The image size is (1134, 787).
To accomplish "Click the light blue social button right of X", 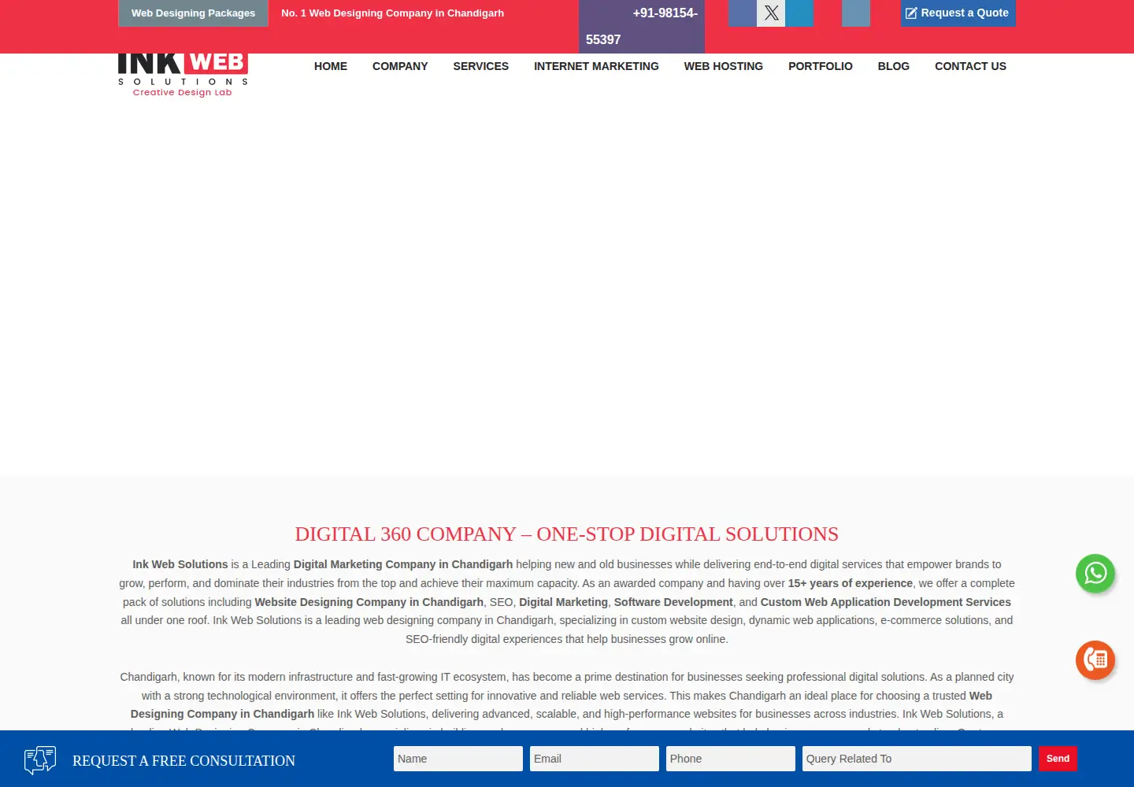I will point(799,13).
